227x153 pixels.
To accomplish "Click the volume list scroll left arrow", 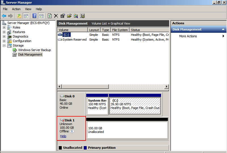I will pos(59,87).
